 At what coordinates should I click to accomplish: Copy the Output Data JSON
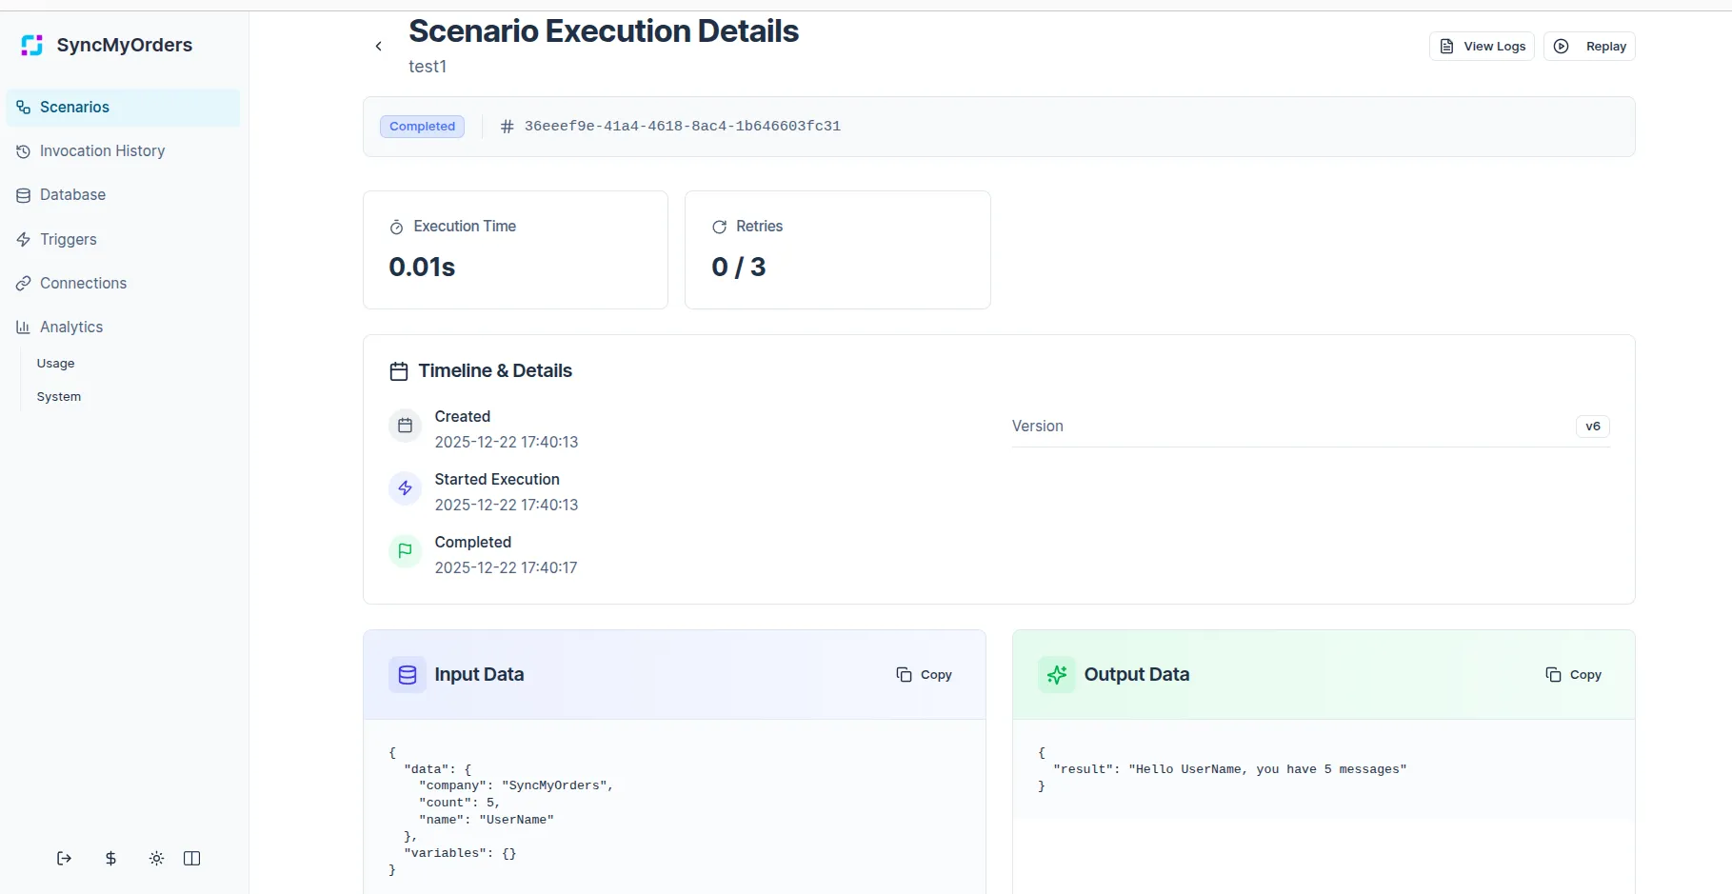point(1574,675)
